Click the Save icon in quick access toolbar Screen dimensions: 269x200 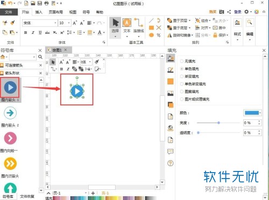click(40, 3)
